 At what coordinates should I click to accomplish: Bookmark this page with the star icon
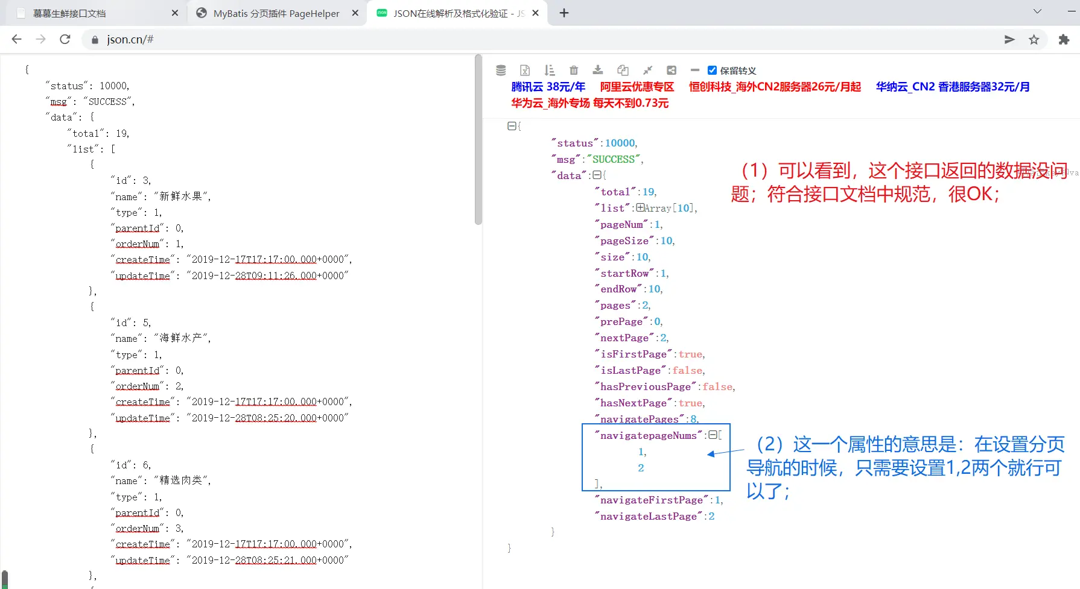[x=1034, y=39]
